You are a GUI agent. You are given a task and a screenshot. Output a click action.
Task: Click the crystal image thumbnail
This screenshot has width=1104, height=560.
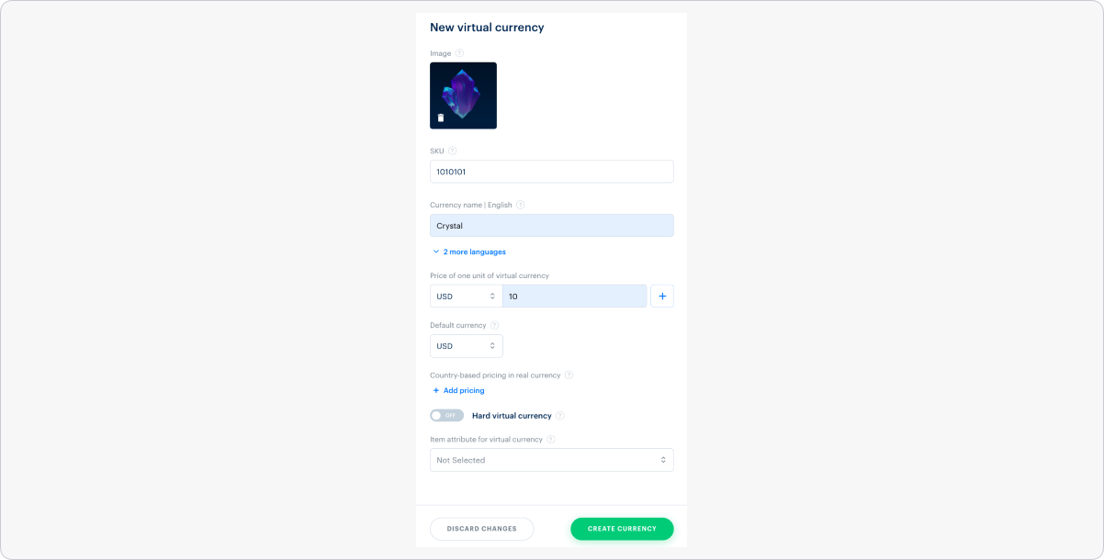464,92
